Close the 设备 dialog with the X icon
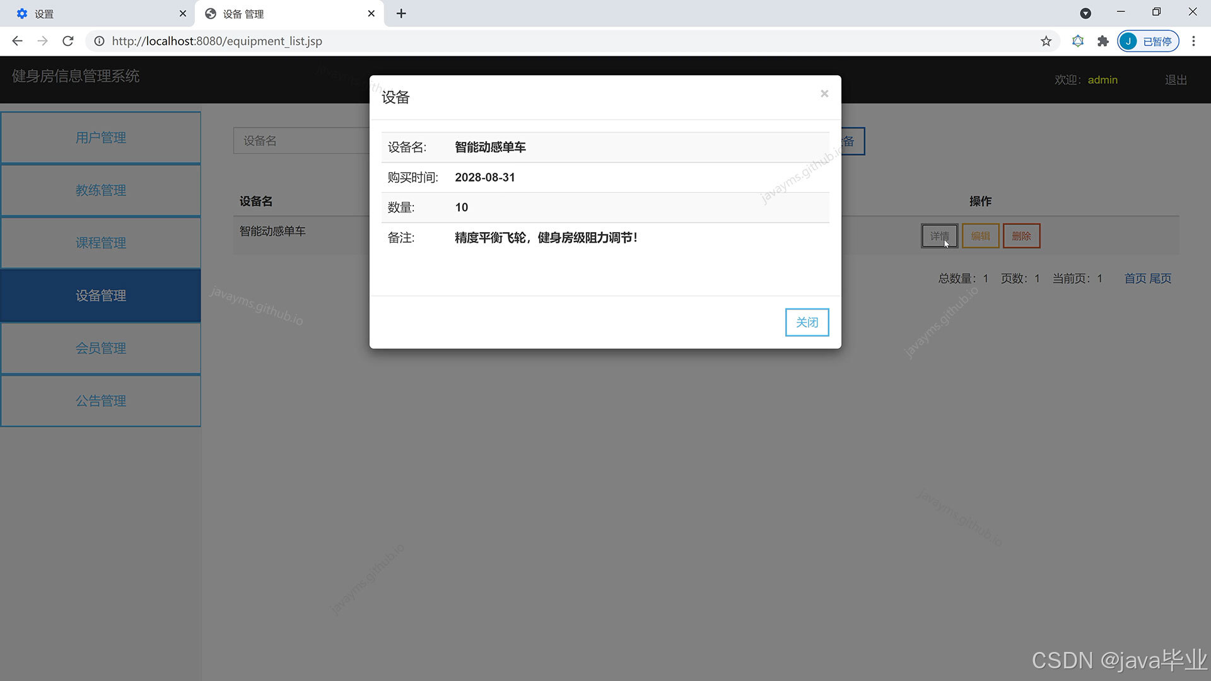This screenshot has width=1211, height=681. 824,93
